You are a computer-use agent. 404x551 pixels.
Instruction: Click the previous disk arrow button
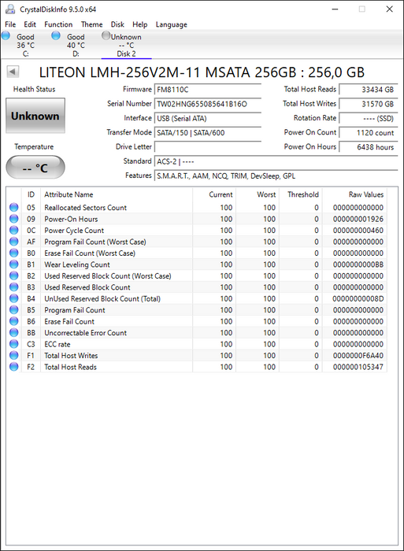pos(13,72)
